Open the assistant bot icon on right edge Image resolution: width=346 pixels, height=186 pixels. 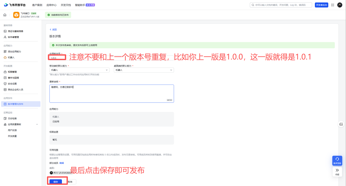coord(341,124)
